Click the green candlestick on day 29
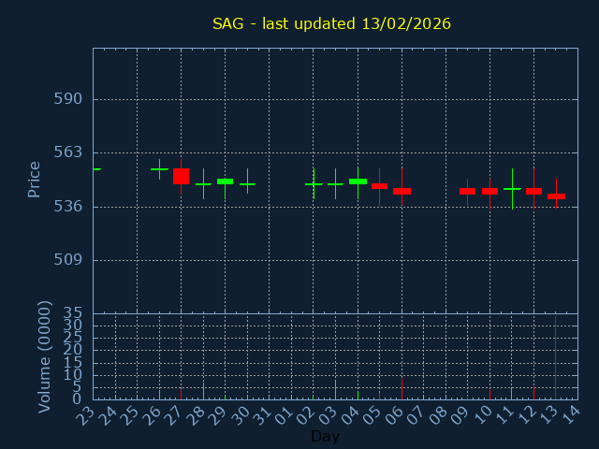The height and width of the screenshot is (449, 599). point(225,181)
